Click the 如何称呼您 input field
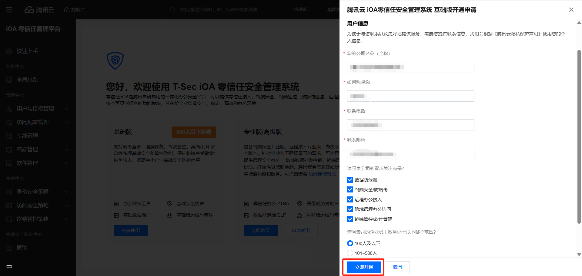The image size is (582, 276). (x=410, y=96)
